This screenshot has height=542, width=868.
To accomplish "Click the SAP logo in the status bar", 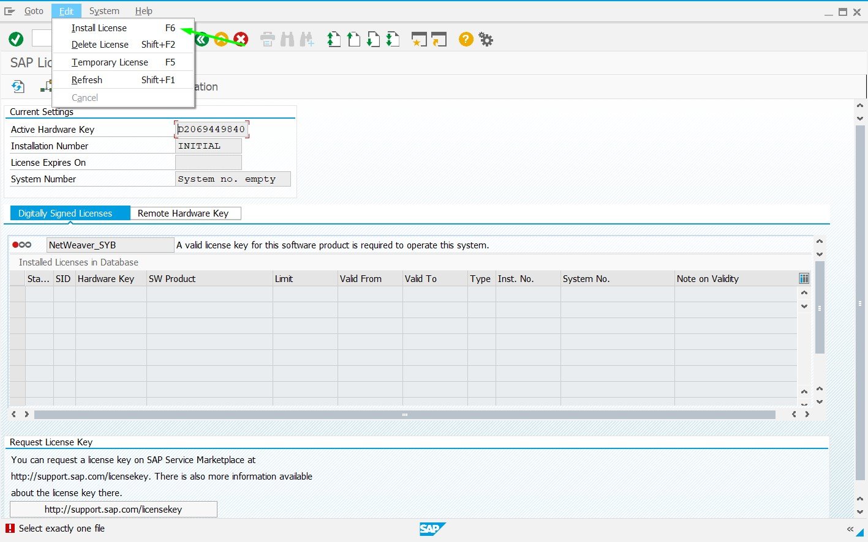I will coord(432,529).
